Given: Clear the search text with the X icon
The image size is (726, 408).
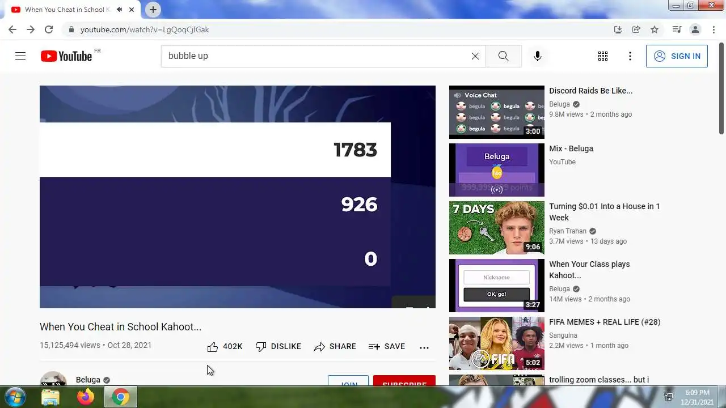Looking at the screenshot, I should point(475,56).
